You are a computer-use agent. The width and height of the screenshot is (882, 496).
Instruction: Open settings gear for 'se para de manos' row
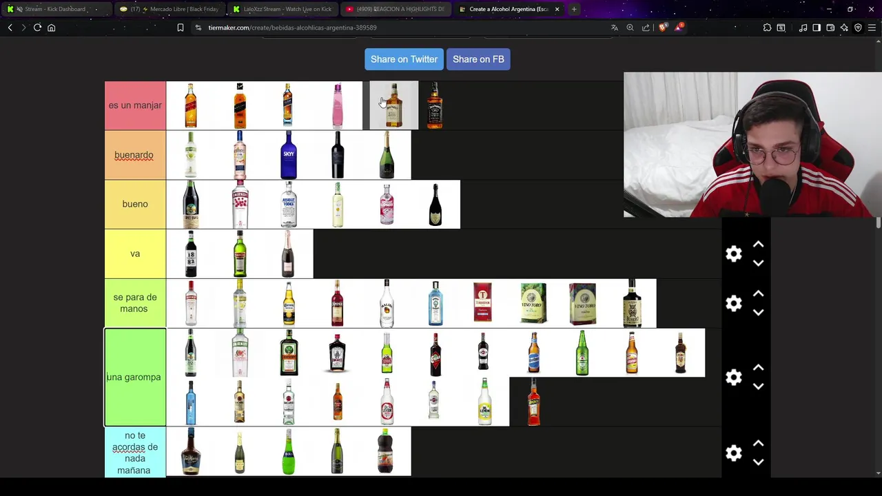(x=734, y=303)
